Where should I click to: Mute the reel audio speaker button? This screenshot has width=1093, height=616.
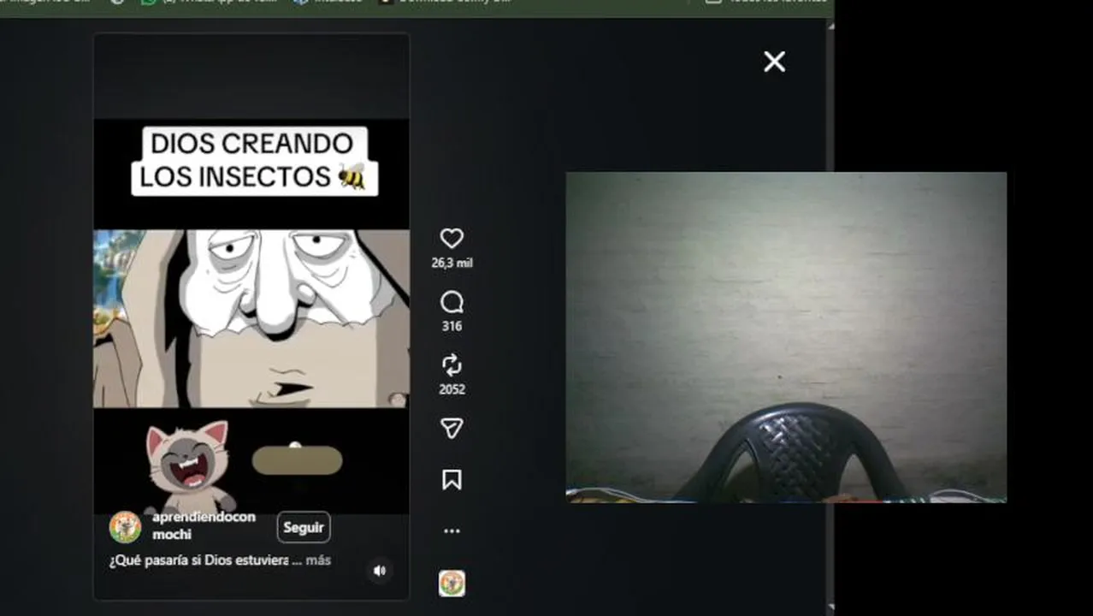pyautogui.click(x=380, y=570)
